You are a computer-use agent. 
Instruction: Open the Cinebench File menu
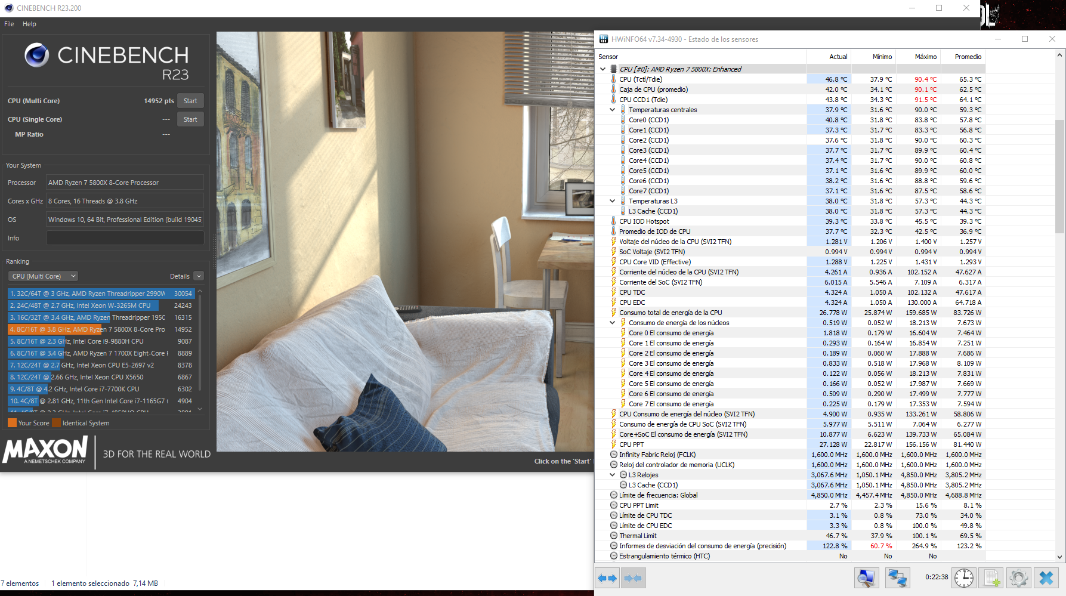pos(9,24)
